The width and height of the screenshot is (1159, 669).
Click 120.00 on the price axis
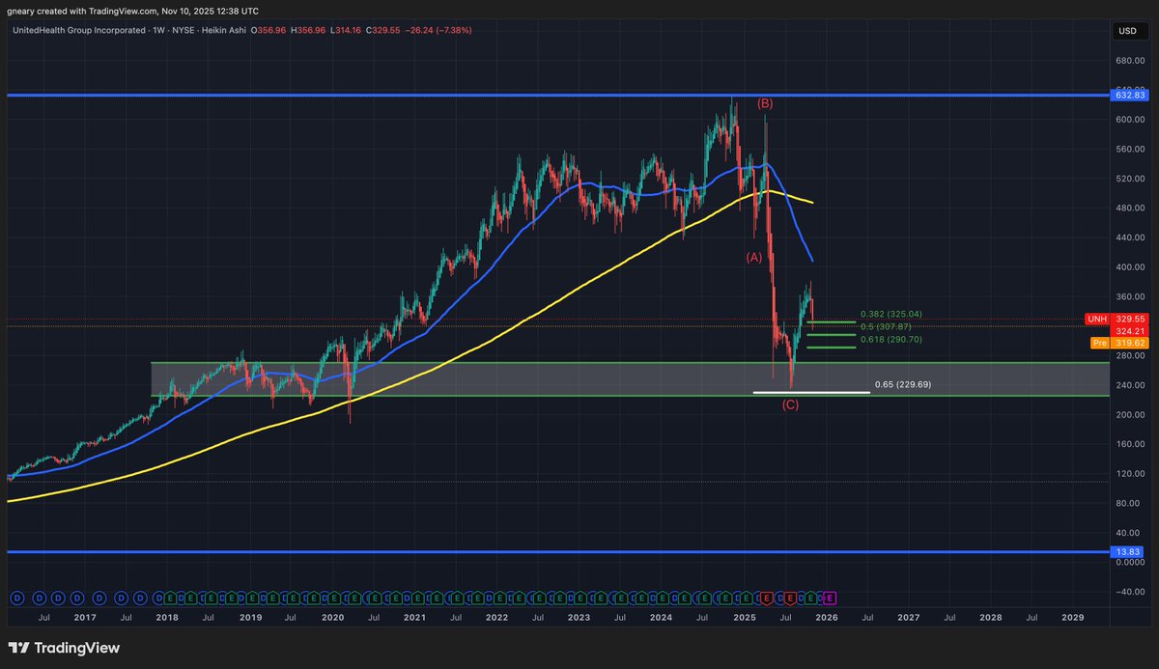pyautogui.click(x=1130, y=474)
